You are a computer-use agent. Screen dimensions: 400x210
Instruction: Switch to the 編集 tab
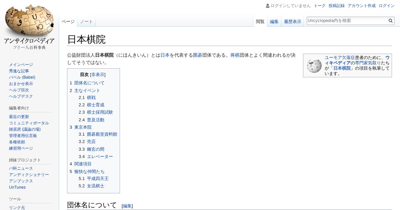(274, 21)
